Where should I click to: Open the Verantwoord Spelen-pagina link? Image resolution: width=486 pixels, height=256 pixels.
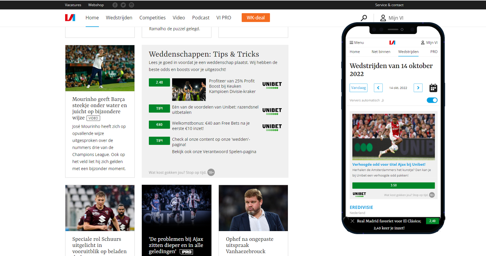click(214, 152)
